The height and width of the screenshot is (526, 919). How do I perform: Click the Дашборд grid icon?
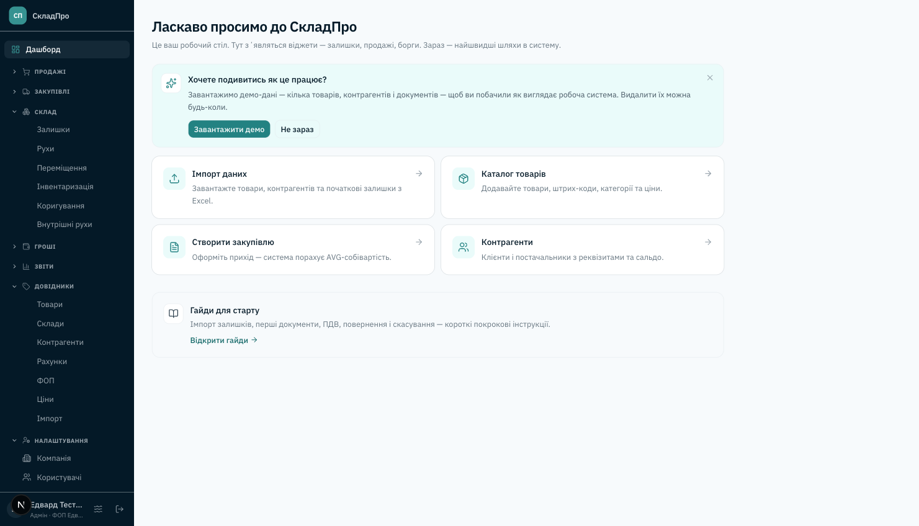16,50
